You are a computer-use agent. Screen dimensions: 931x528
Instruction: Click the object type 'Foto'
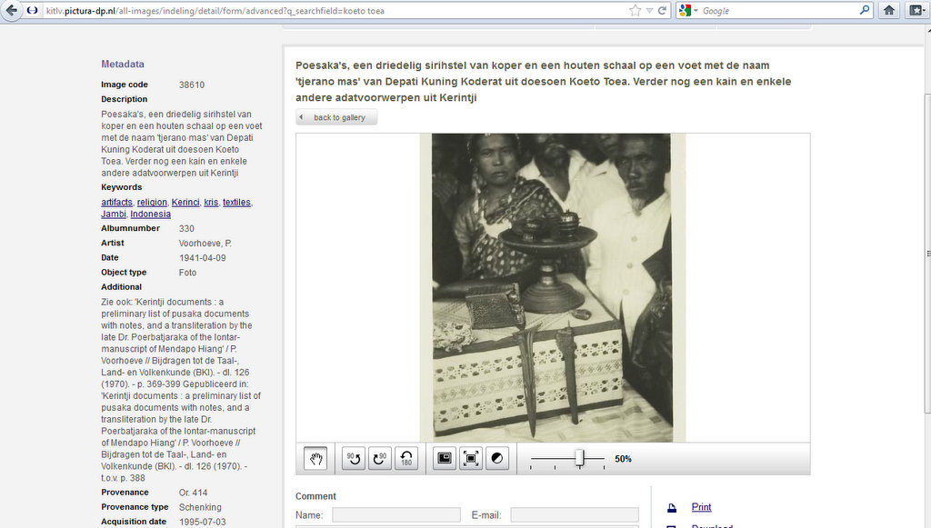pos(187,273)
